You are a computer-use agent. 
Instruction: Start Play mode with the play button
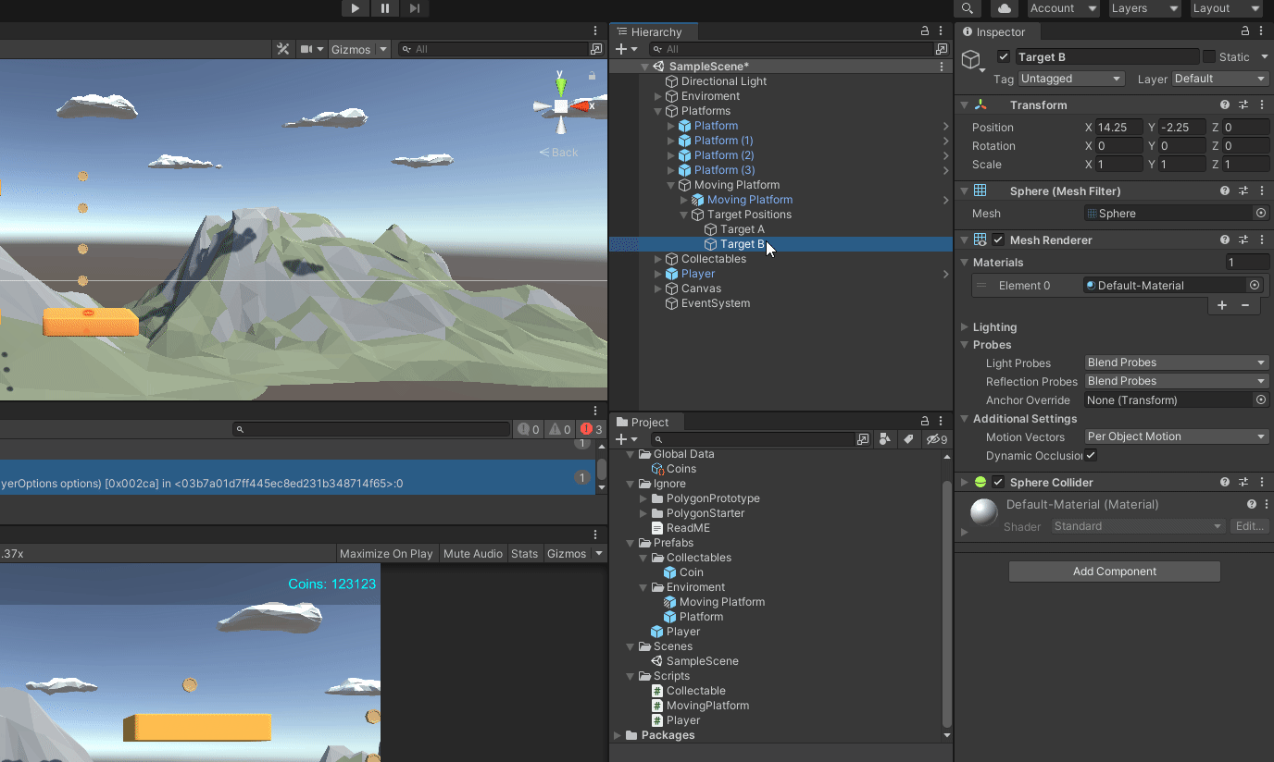point(355,8)
